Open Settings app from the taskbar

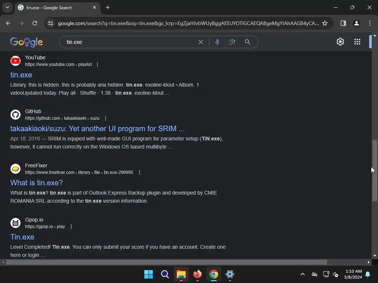coord(230,274)
